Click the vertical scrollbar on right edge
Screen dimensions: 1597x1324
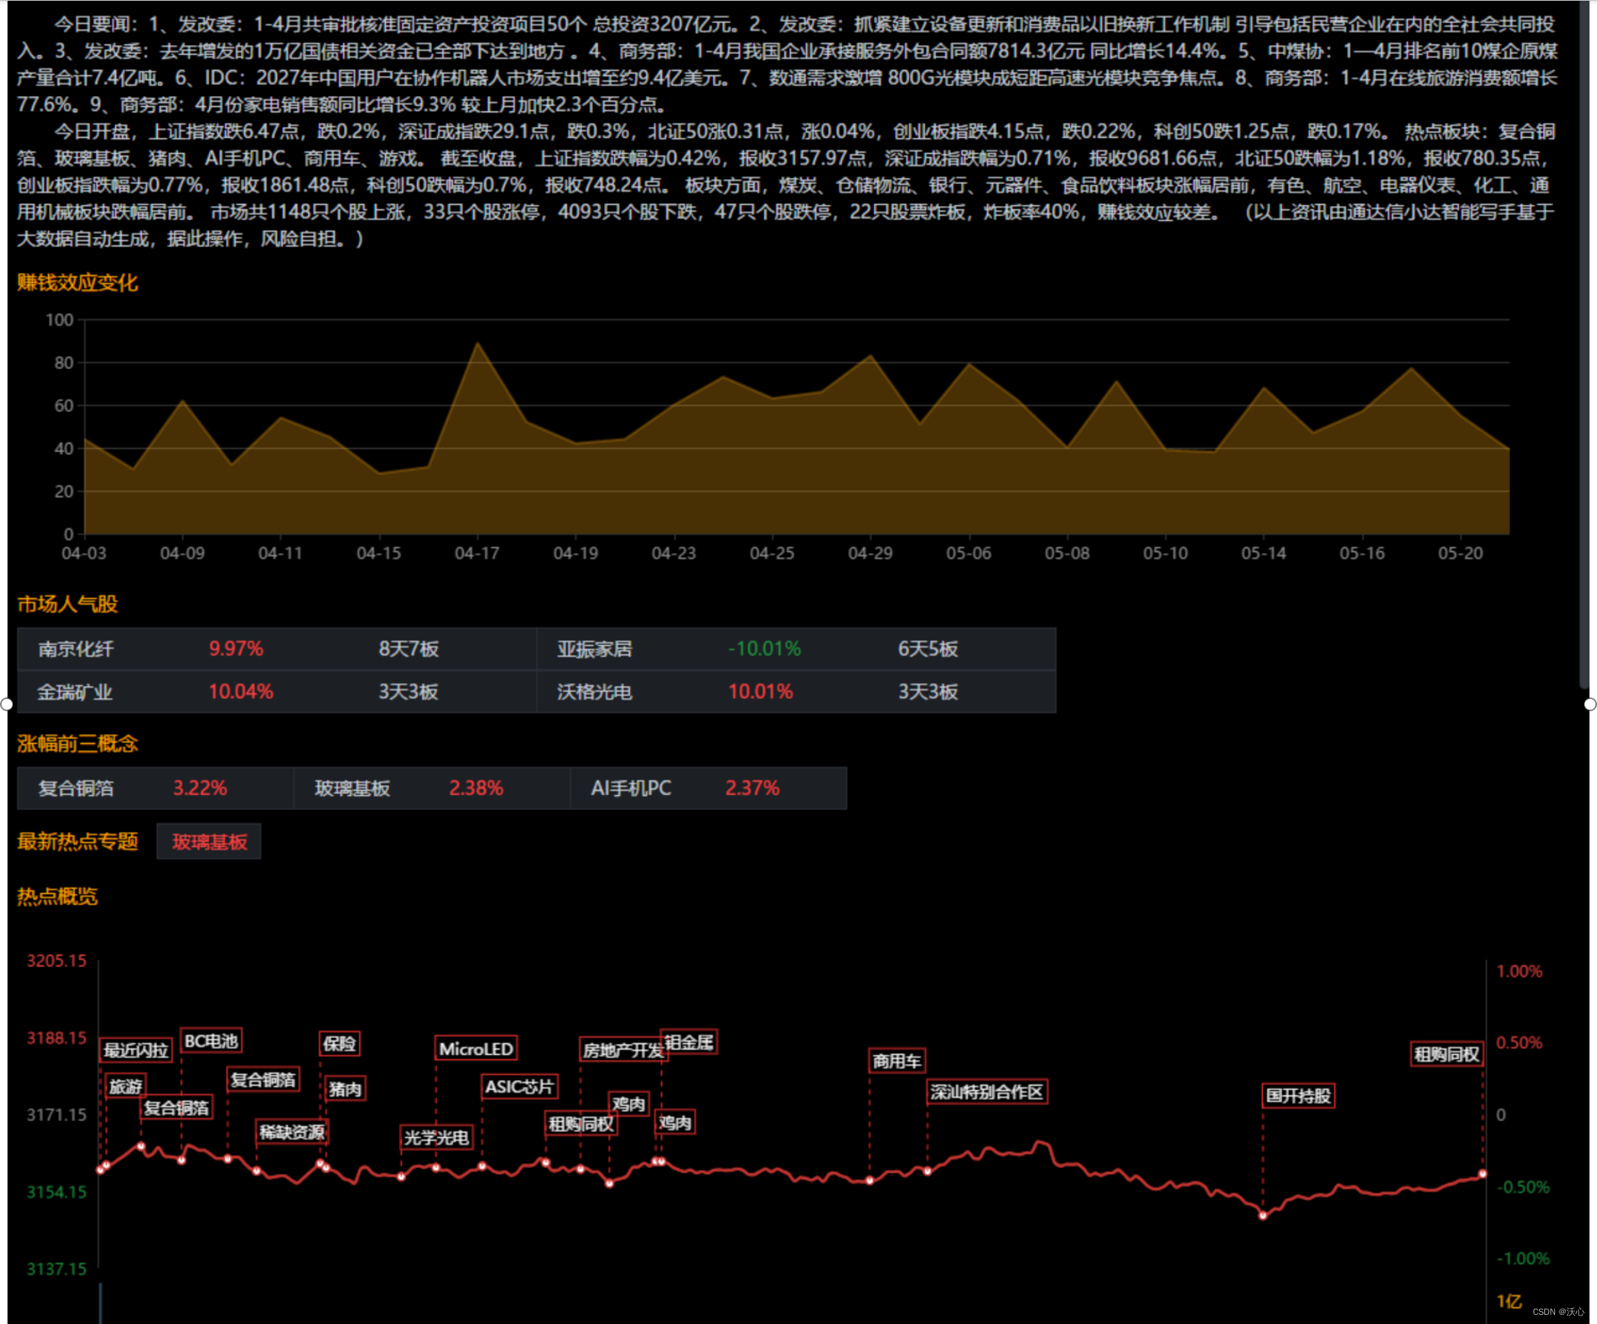(1583, 343)
